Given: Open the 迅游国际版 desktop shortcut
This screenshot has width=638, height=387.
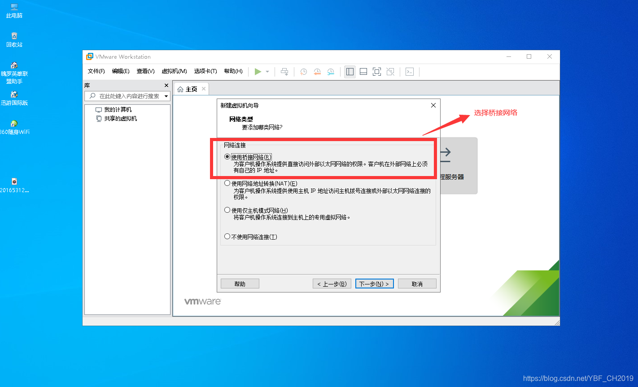Looking at the screenshot, I should coord(14,98).
